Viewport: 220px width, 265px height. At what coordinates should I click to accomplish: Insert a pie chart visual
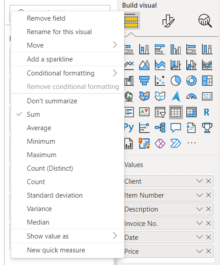coord(176,80)
